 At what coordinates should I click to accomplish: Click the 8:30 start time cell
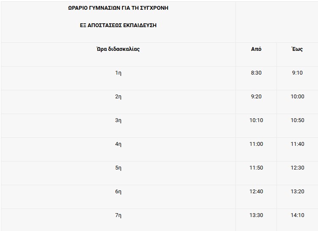tap(256, 73)
